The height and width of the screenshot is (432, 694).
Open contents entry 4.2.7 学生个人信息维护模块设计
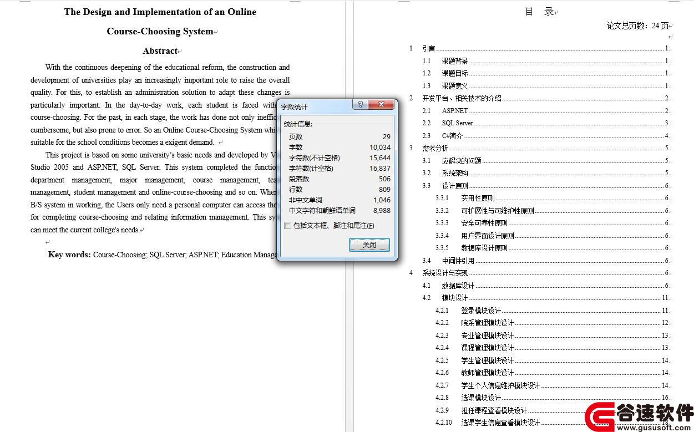tap(553, 385)
